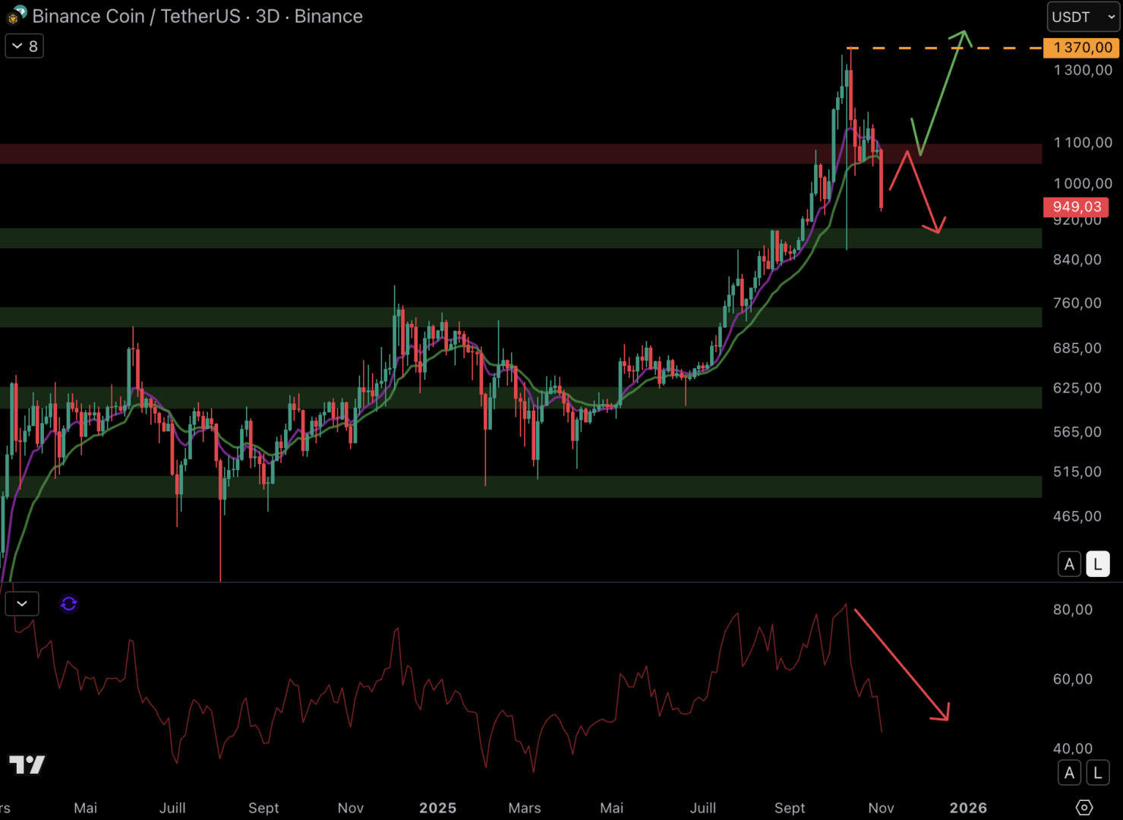Click the red 949,03 current price label
Image resolution: width=1123 pixels, height=820 pixels.
click(1076, 207)
